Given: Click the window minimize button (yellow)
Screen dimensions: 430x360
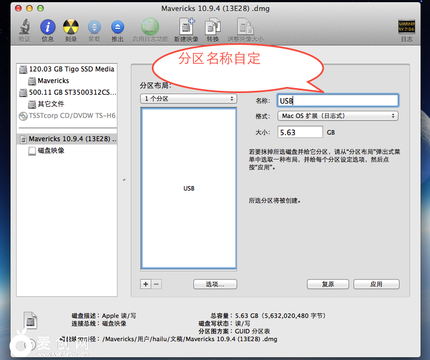Looking at the screenshot, I should [x=29, y=8].
